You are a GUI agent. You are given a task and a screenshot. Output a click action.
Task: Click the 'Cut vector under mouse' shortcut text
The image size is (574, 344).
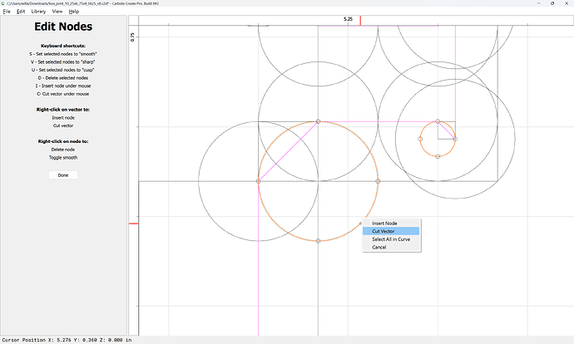pyautogui.click(x=63, y=94)
